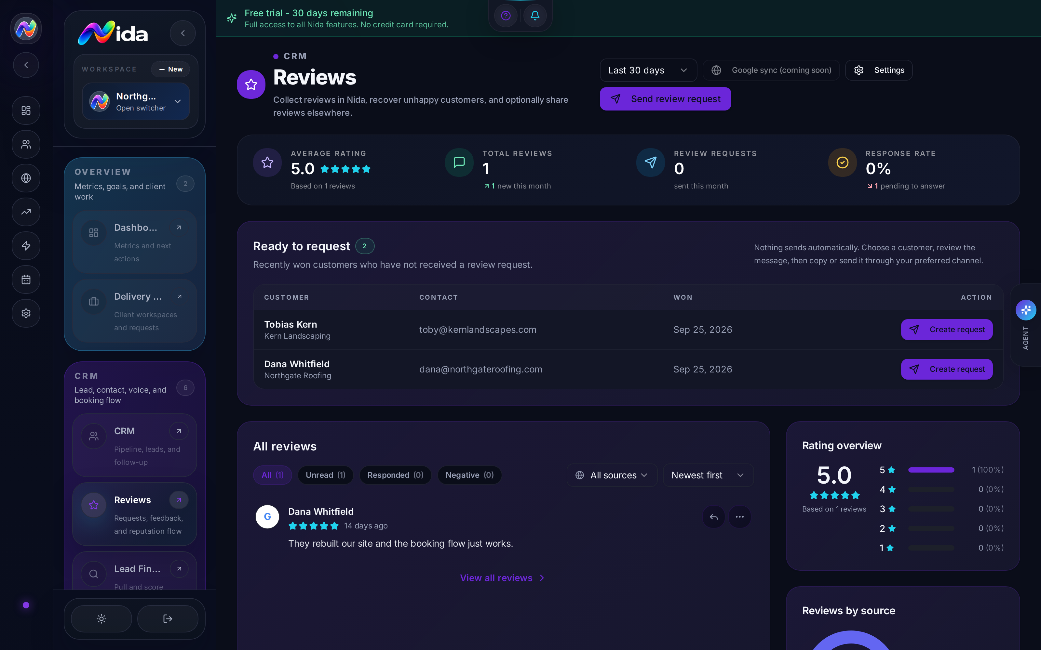Screen dimensions: 1041x650
Task: Open the Newest first sort dropdown
Action: click(708, 475)
